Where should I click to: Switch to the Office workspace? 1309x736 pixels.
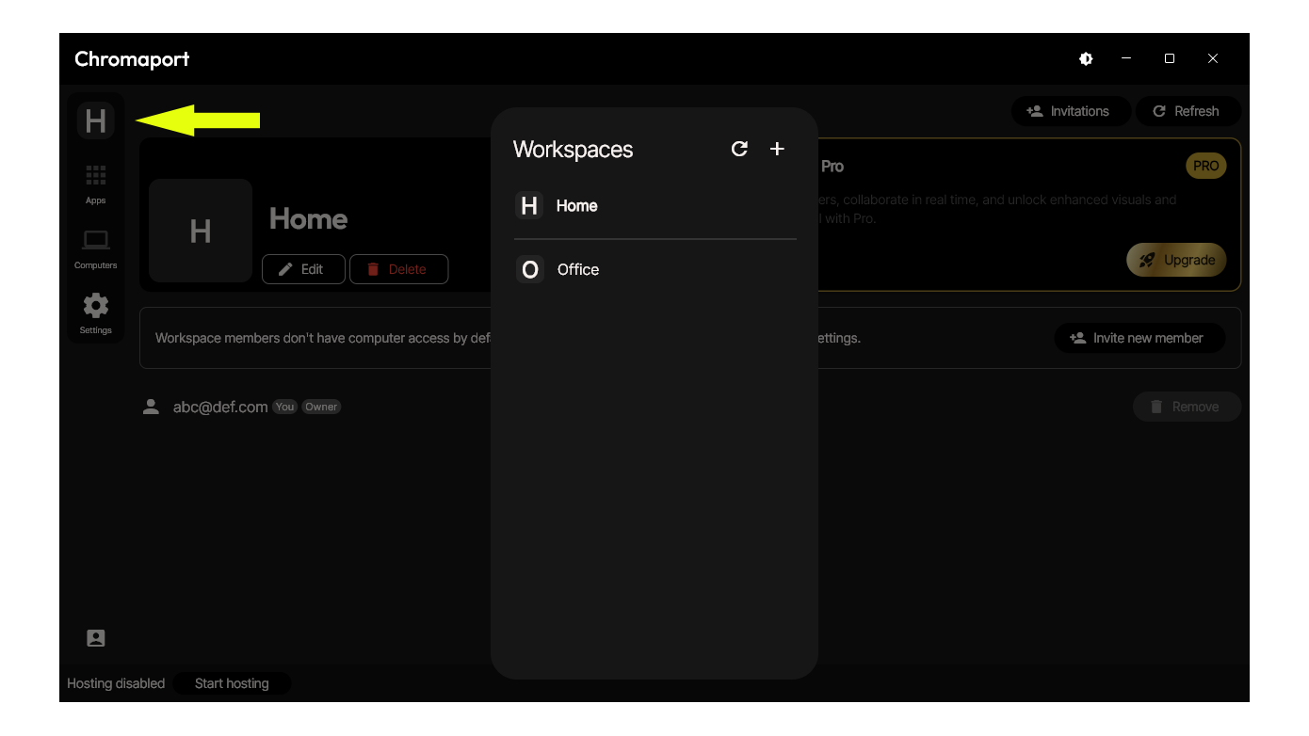tap(577, 270)
